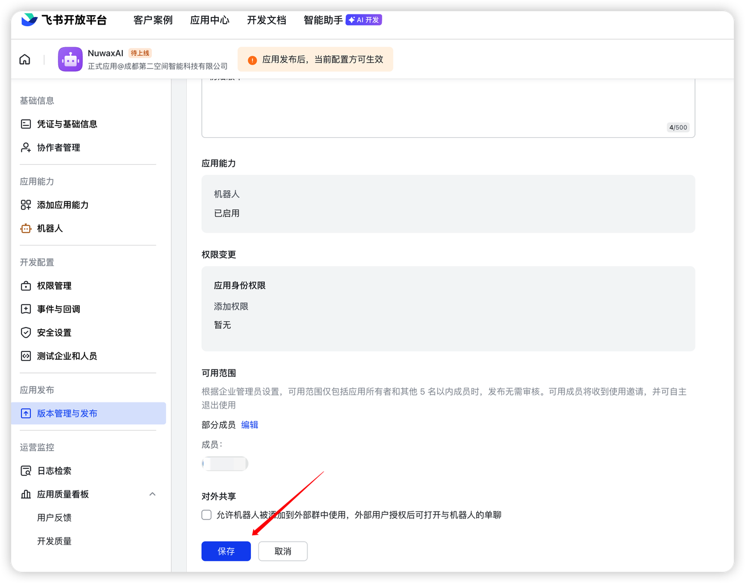Click the 取消 button
Viewport: 745px width, 583px height.
coord(283,551)
